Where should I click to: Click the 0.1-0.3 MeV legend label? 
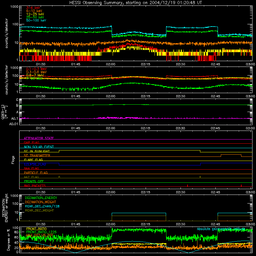[x=36, y=69]
